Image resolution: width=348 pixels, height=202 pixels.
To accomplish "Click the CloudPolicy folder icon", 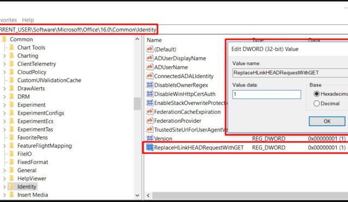I will [x=12, y=72].
